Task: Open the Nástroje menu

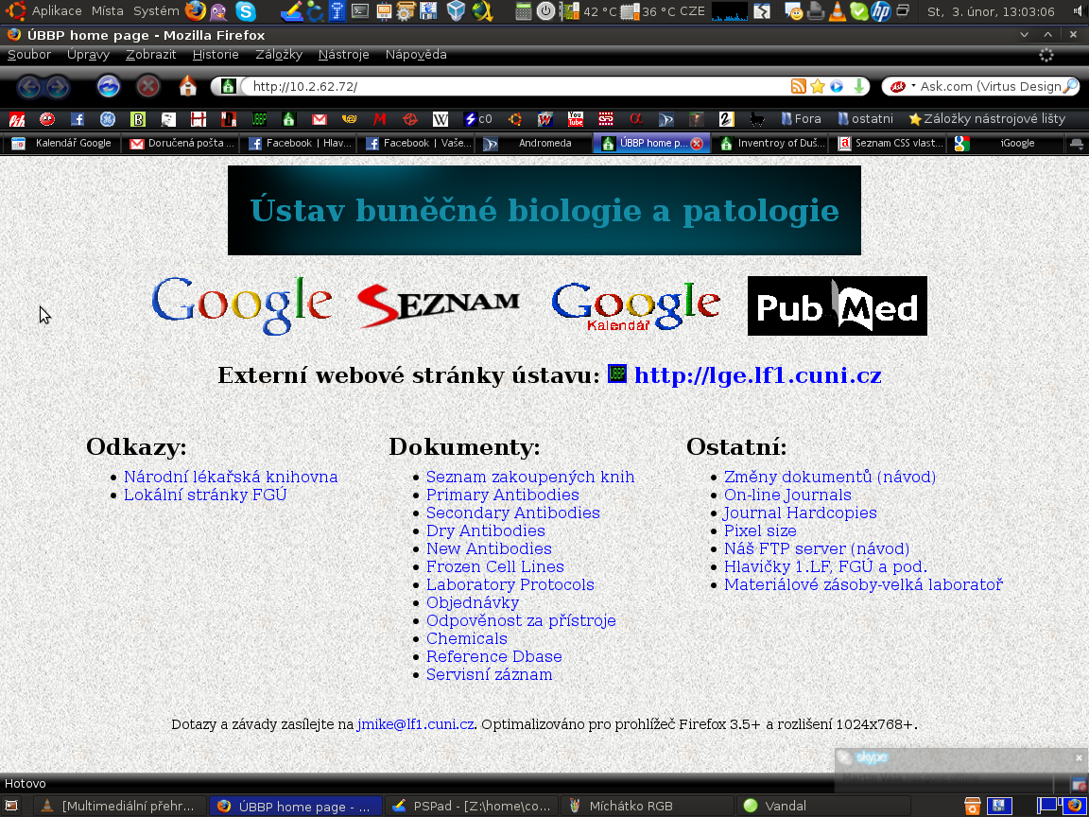Action: 344,55
